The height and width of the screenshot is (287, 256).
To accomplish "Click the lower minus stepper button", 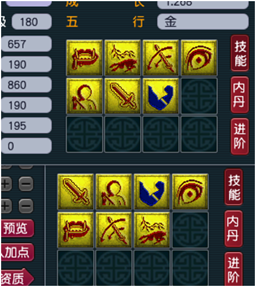I will pos(26,206).
